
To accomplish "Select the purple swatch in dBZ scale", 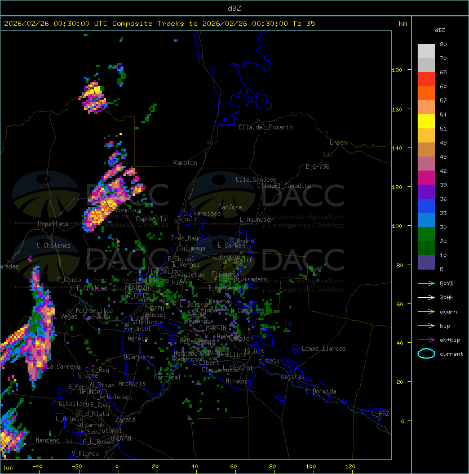I will pos(426,192).
